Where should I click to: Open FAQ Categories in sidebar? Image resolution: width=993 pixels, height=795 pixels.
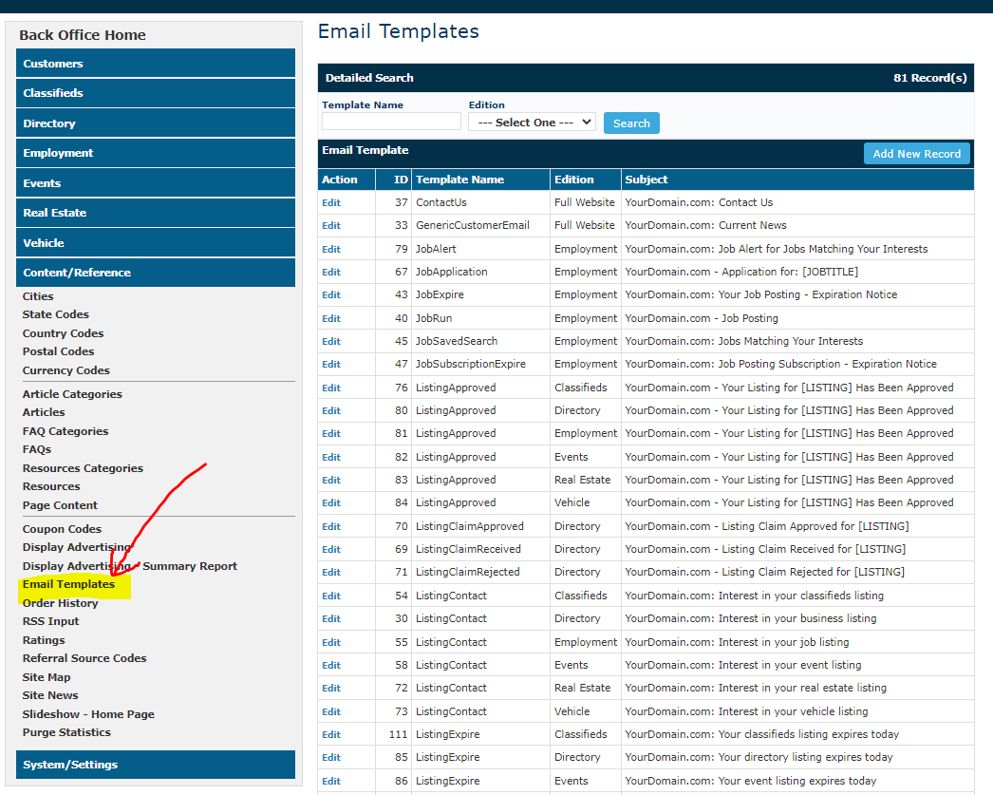click(x=66, y=431)
